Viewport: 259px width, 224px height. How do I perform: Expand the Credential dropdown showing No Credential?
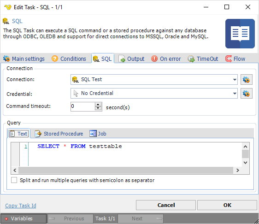[x=154, y=93]
